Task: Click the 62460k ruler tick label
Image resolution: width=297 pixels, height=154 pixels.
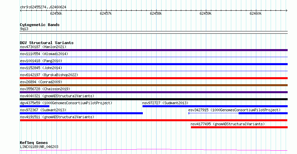Action: click(x=256, y=13)
